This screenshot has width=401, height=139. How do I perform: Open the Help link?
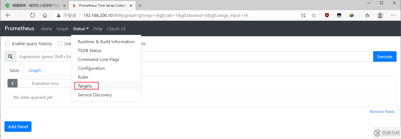coord(98,29)
